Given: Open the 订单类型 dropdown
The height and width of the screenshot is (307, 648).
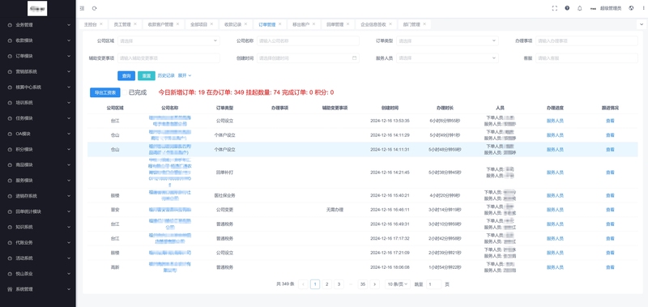Looking at the screenshot, I should point(447,41).
